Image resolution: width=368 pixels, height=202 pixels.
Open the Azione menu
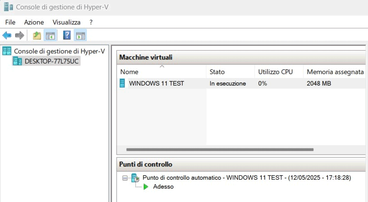coord(34,22)
